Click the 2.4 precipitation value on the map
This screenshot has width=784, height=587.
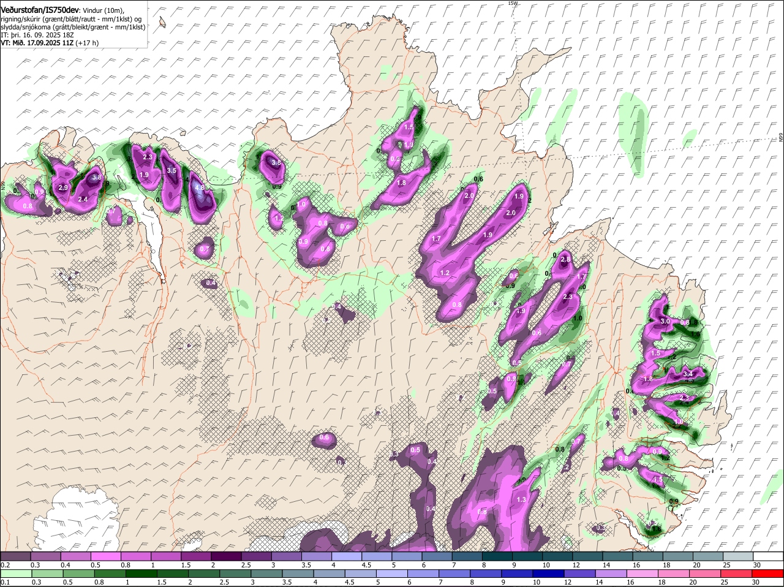(83, 199)
